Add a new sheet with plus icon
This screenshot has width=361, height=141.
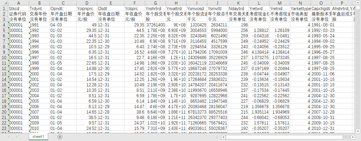click(60, 137)
